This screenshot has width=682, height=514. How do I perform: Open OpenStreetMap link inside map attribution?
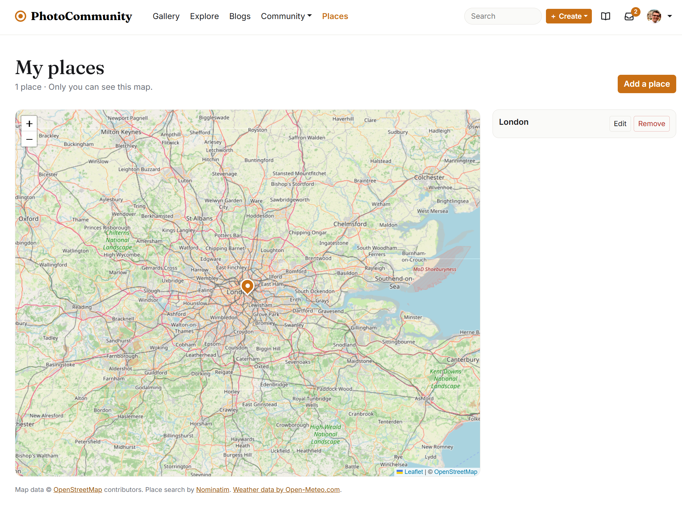(455, 472)
